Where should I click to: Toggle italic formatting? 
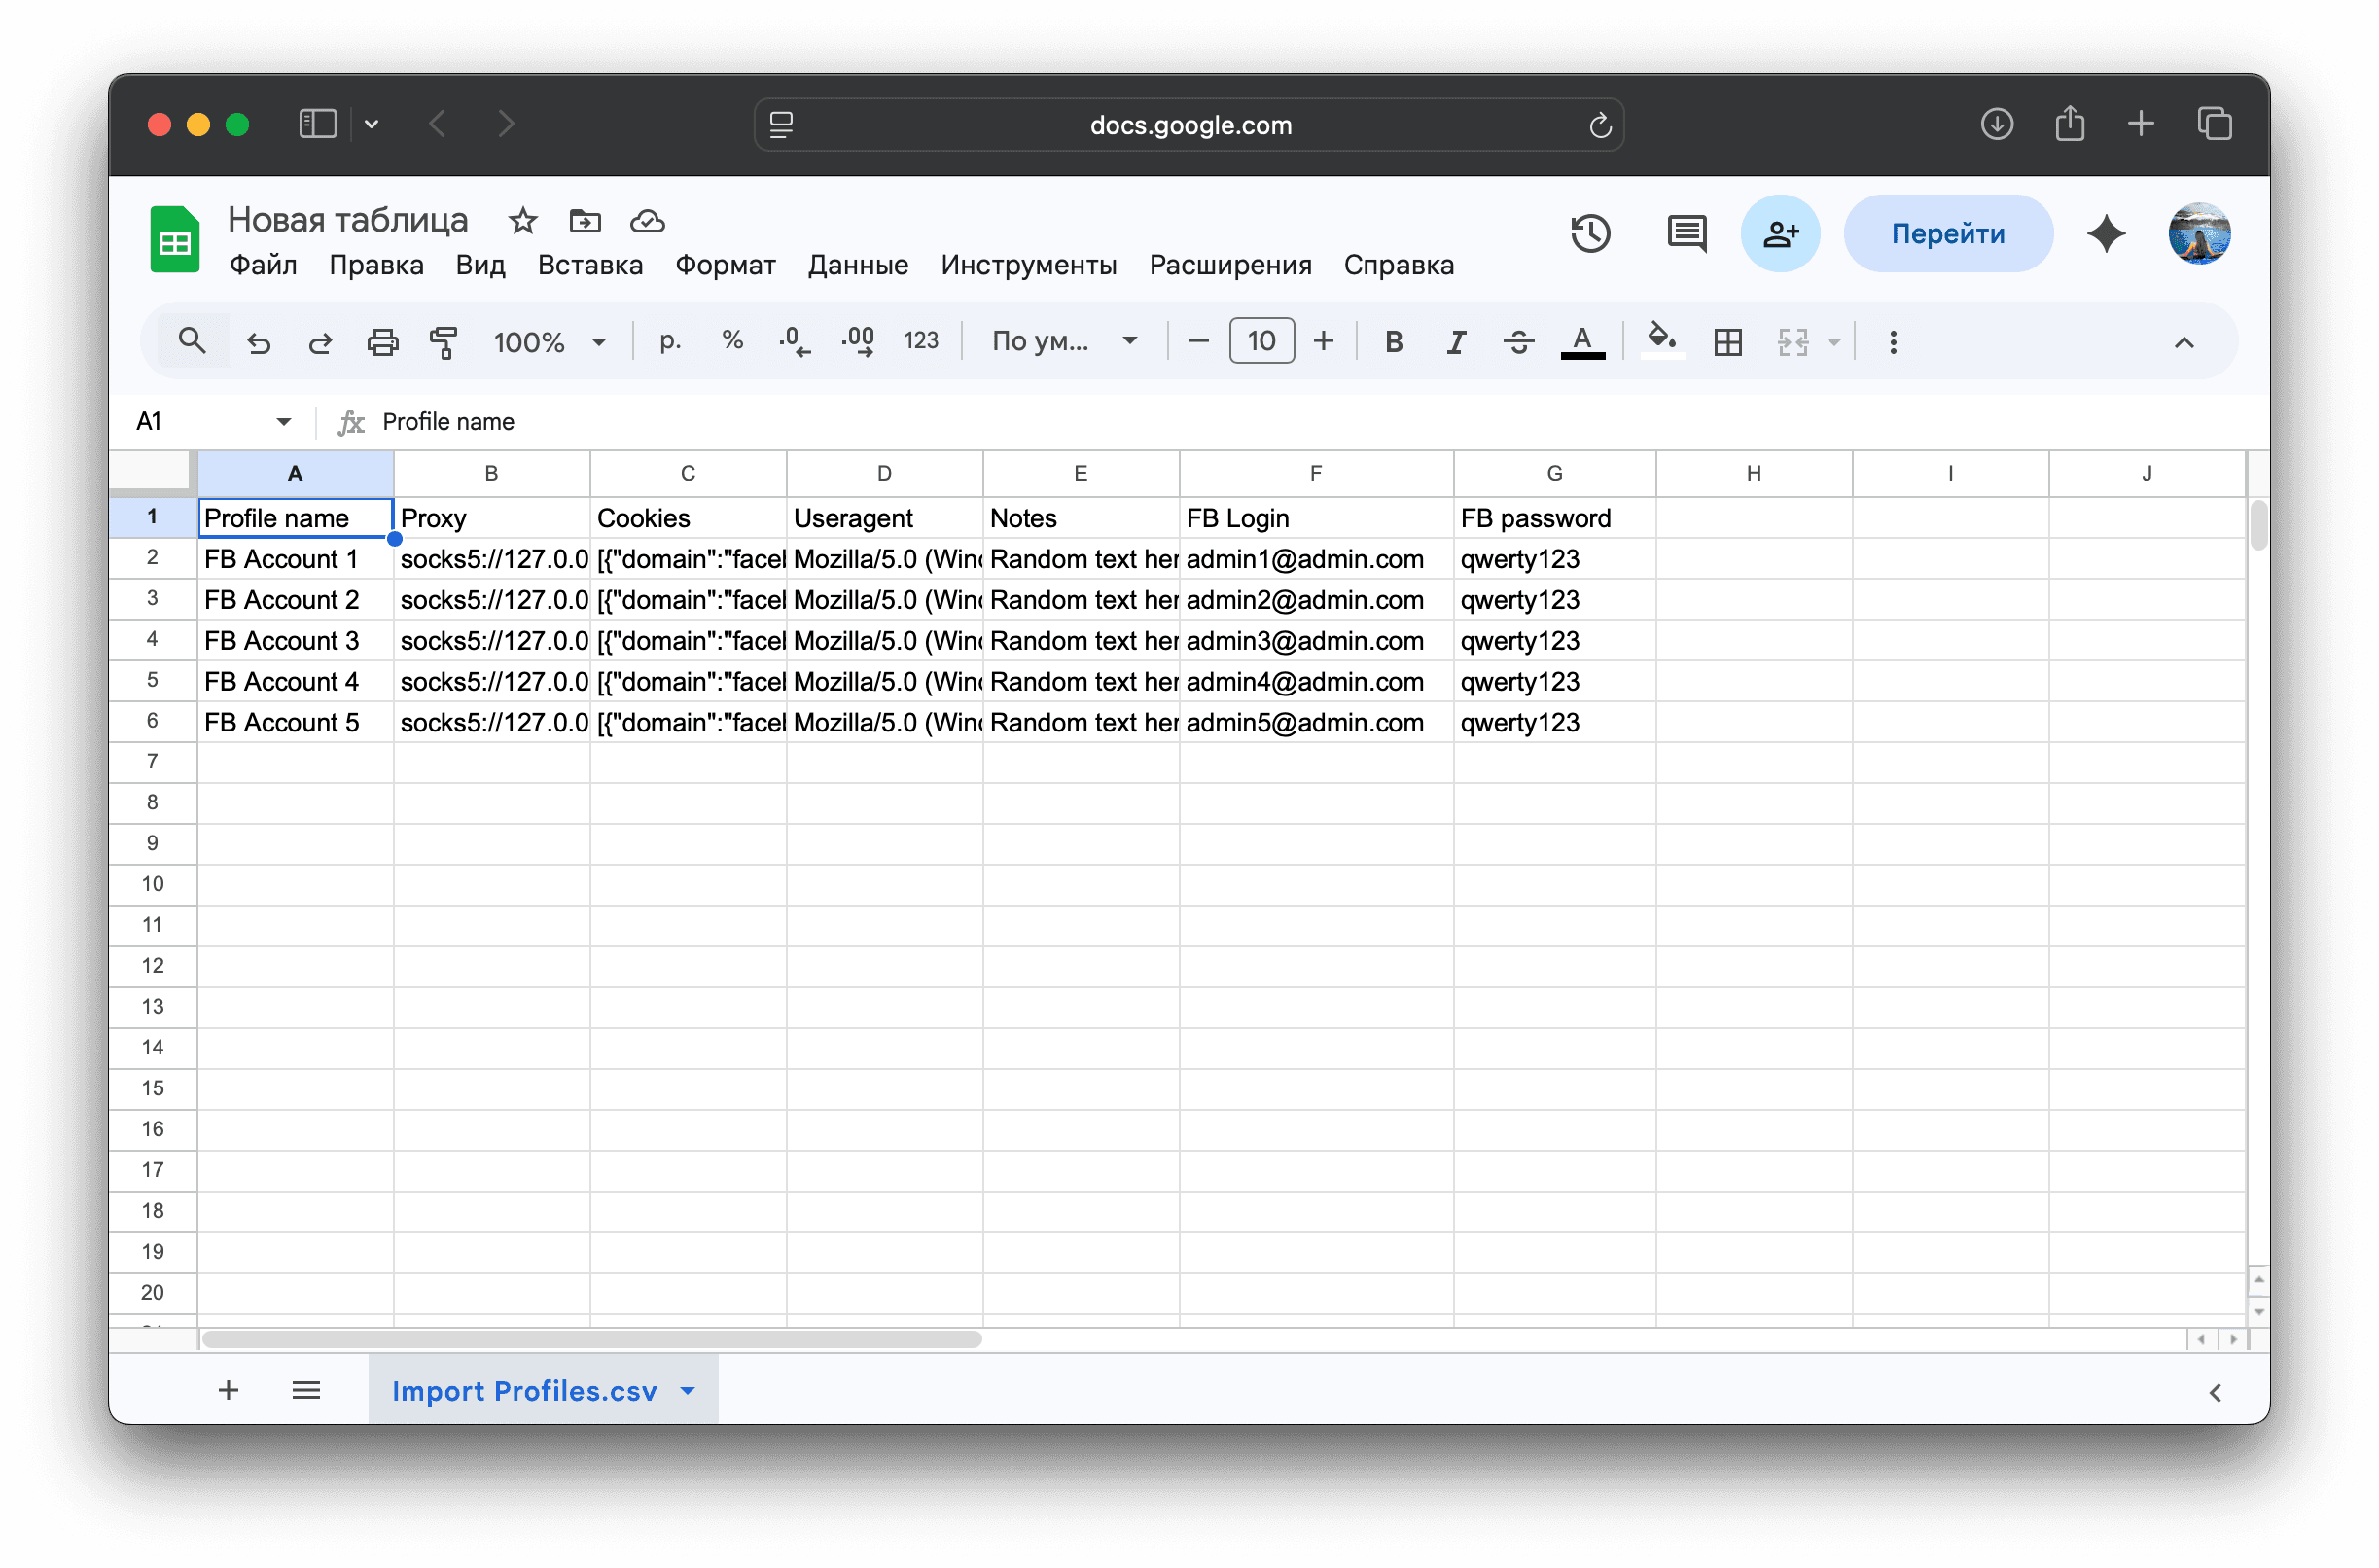tap(1456, 342)
